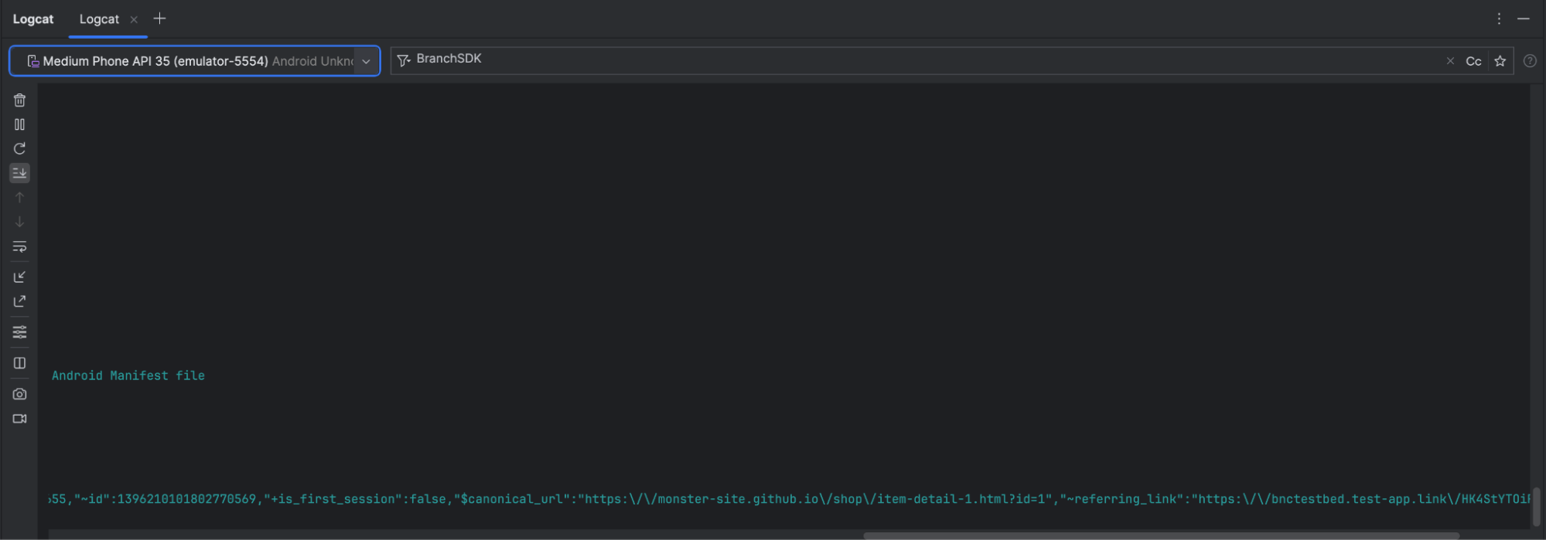Toggle Match Case (Cc) in filter
1546x540 pixels.
(x=1473, y=61)
